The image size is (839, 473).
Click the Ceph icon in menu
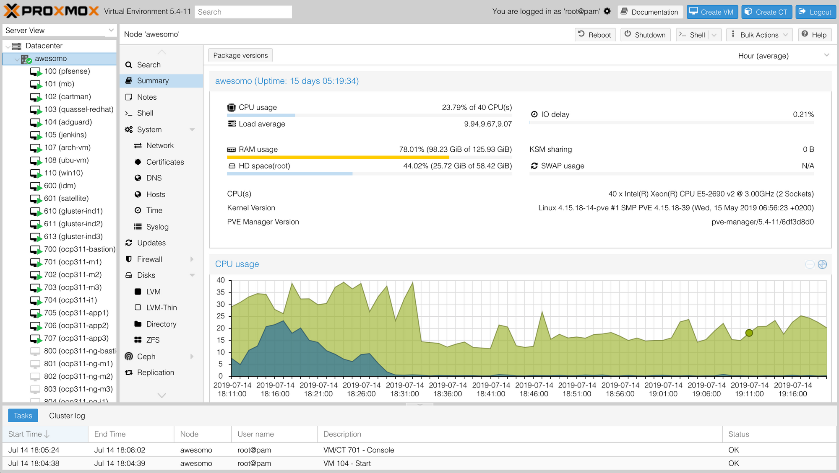point(129,357)
